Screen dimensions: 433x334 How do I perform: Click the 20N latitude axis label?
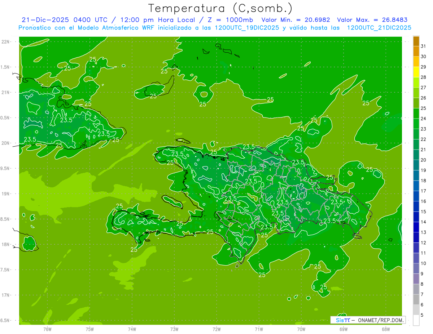pos(6,143)
